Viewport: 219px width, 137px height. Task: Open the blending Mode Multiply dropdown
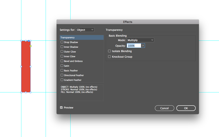pyautogui.click(x=140, y=40)
